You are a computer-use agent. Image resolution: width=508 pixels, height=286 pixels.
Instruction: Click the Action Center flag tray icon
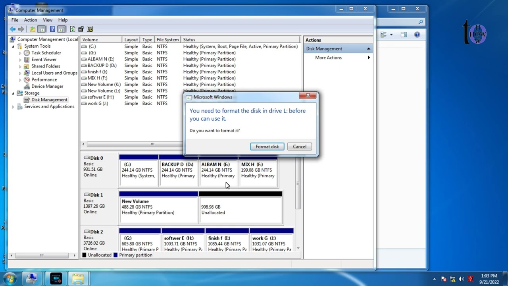click(x=444, y=279)
